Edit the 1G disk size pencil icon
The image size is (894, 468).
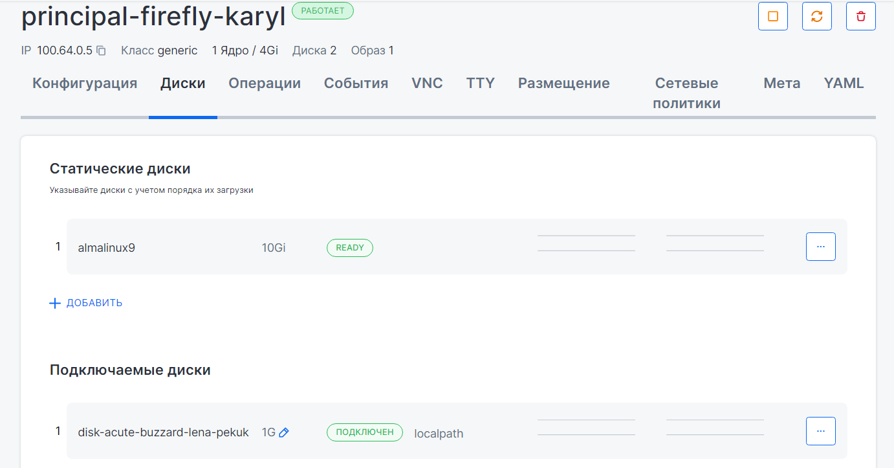tap(284, 432)
